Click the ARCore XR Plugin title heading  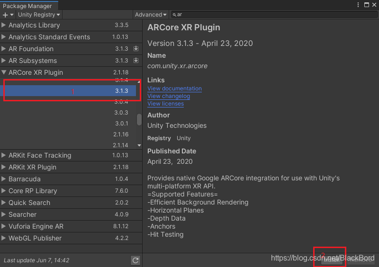click(184, 27)
